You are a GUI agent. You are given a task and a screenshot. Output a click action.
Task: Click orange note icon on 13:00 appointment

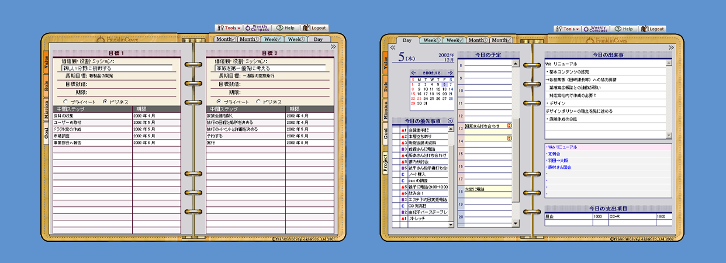509,126
